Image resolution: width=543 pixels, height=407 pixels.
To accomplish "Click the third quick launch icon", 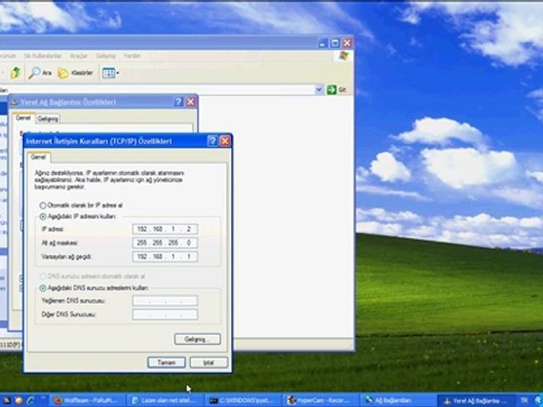I will pos(31,400).
